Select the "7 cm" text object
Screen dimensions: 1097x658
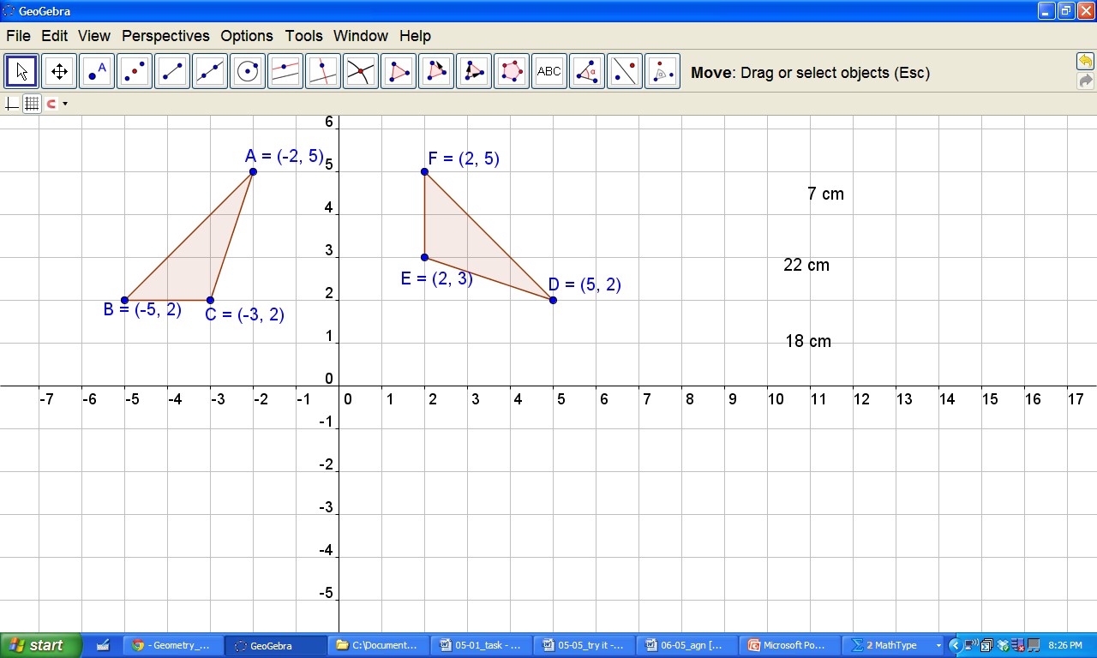click(825, 194)
